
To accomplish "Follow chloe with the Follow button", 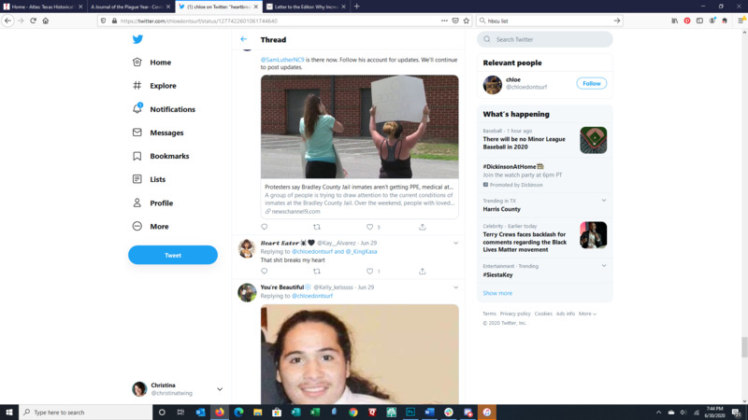I will pos(591,83).
